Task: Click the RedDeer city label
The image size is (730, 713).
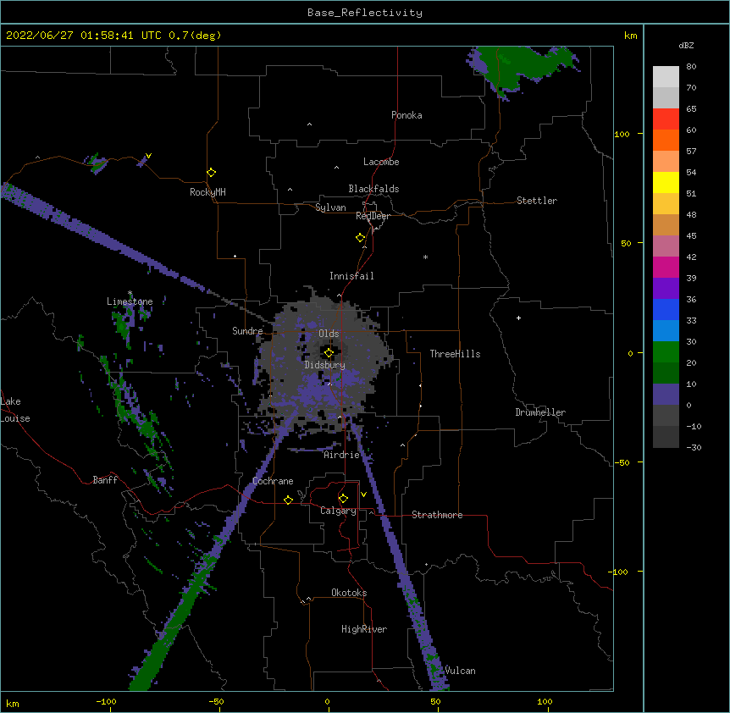Action: coord(373,216)
